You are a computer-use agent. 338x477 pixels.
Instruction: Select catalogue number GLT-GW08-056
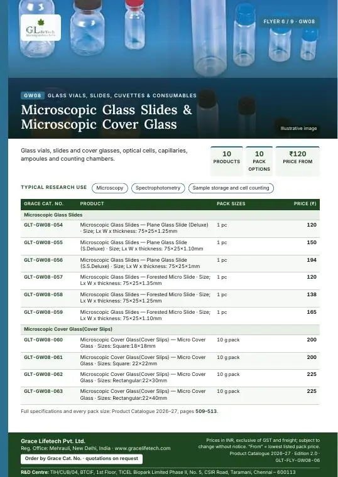point(43,260)
